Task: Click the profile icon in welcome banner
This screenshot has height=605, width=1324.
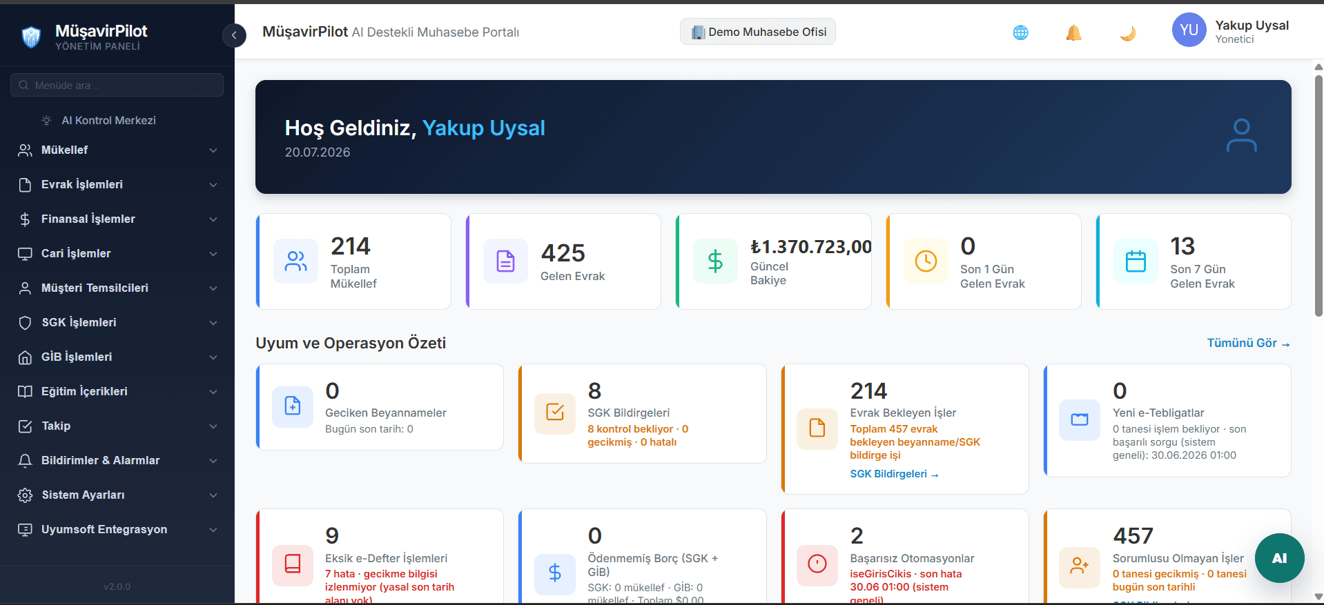Action: coord(1241,136)
